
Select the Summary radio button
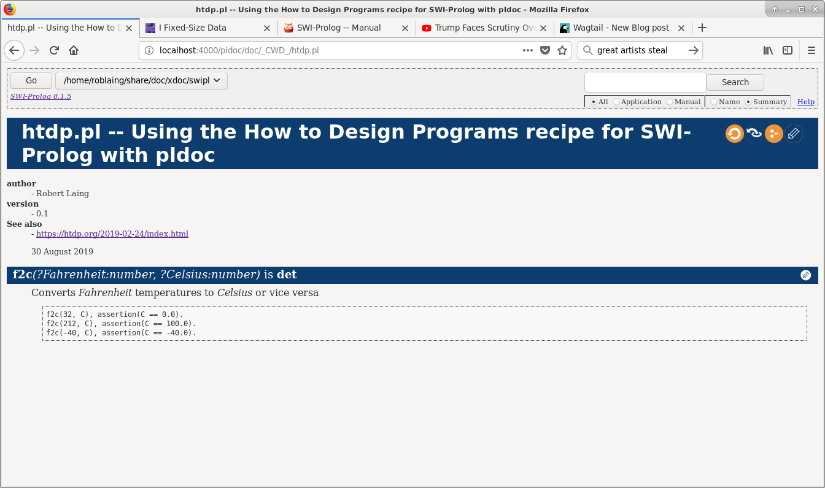[748, 102]
